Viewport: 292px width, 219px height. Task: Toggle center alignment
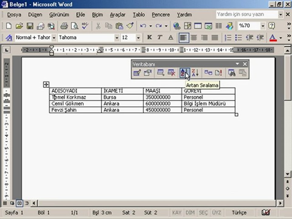tap(194, 38)
